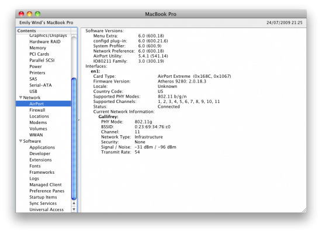Select Sync Services entry
Screen dimensions: 322x234
43,204
